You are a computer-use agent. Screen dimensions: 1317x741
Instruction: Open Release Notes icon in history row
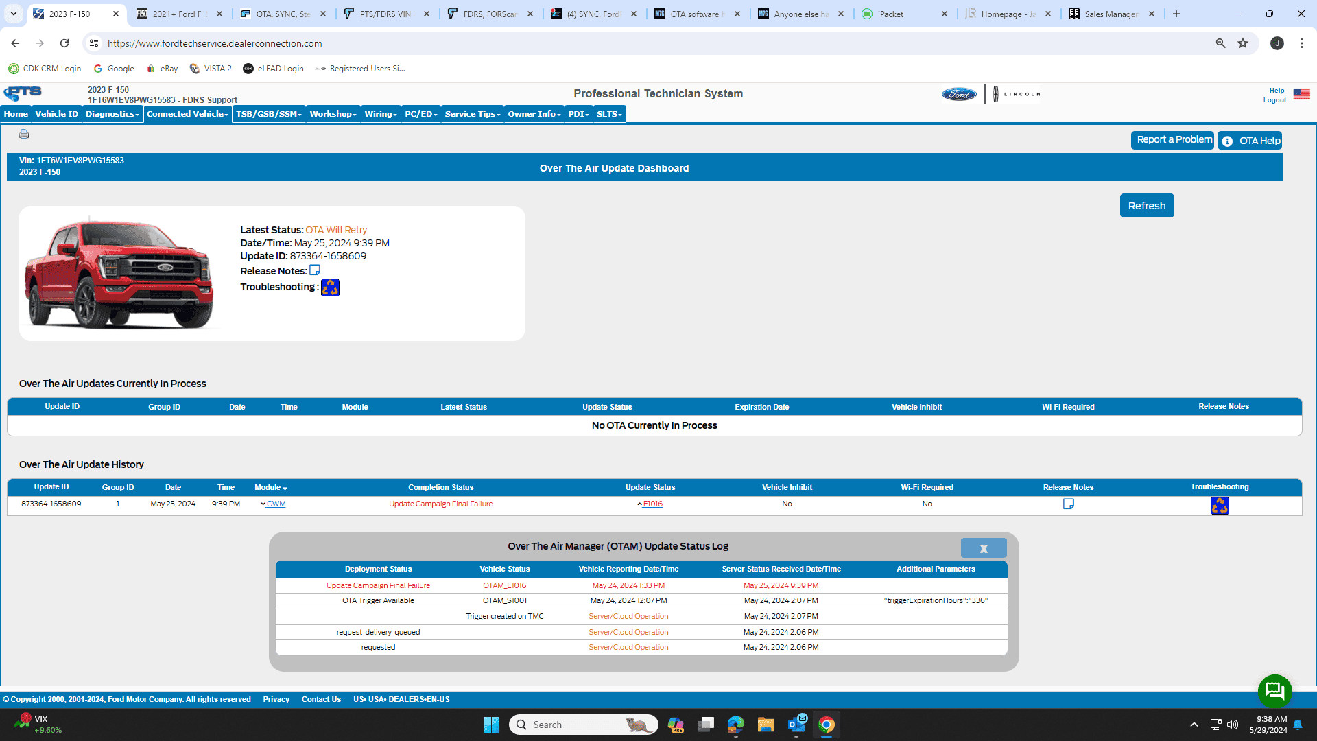(x=1068, y=504)
